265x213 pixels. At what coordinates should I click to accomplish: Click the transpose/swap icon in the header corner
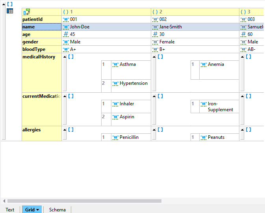27,12
